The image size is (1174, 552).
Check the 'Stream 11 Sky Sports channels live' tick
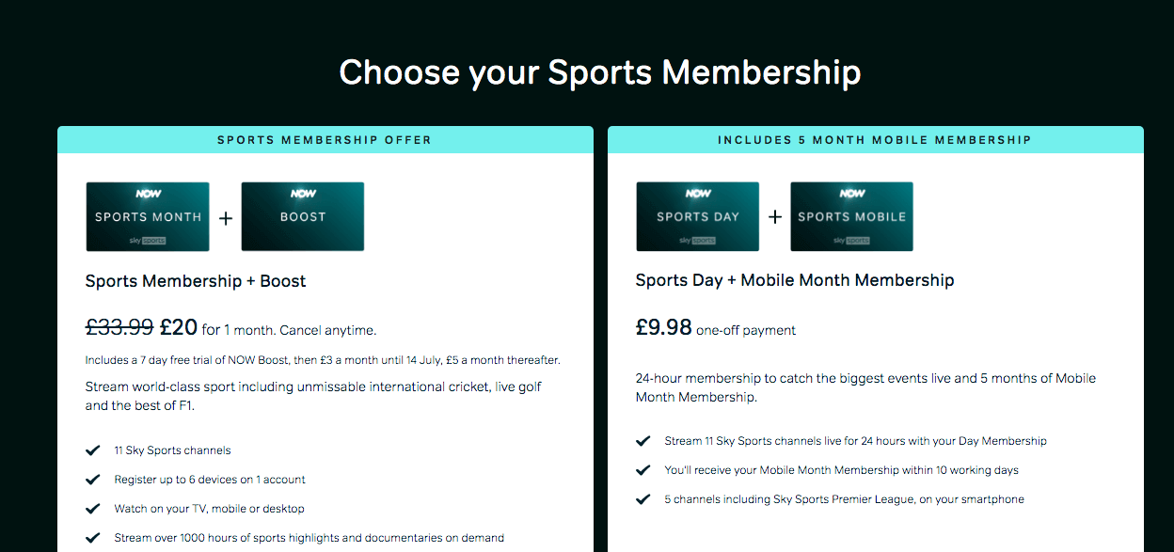[643, 440]
